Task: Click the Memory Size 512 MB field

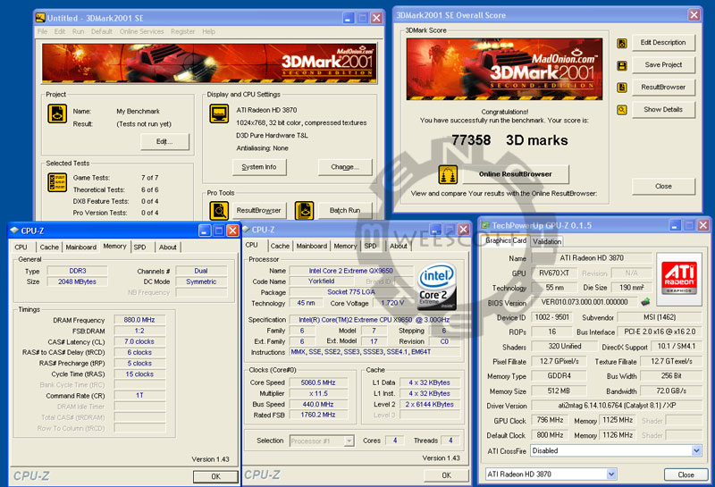Action: click(x=559, y=390)
